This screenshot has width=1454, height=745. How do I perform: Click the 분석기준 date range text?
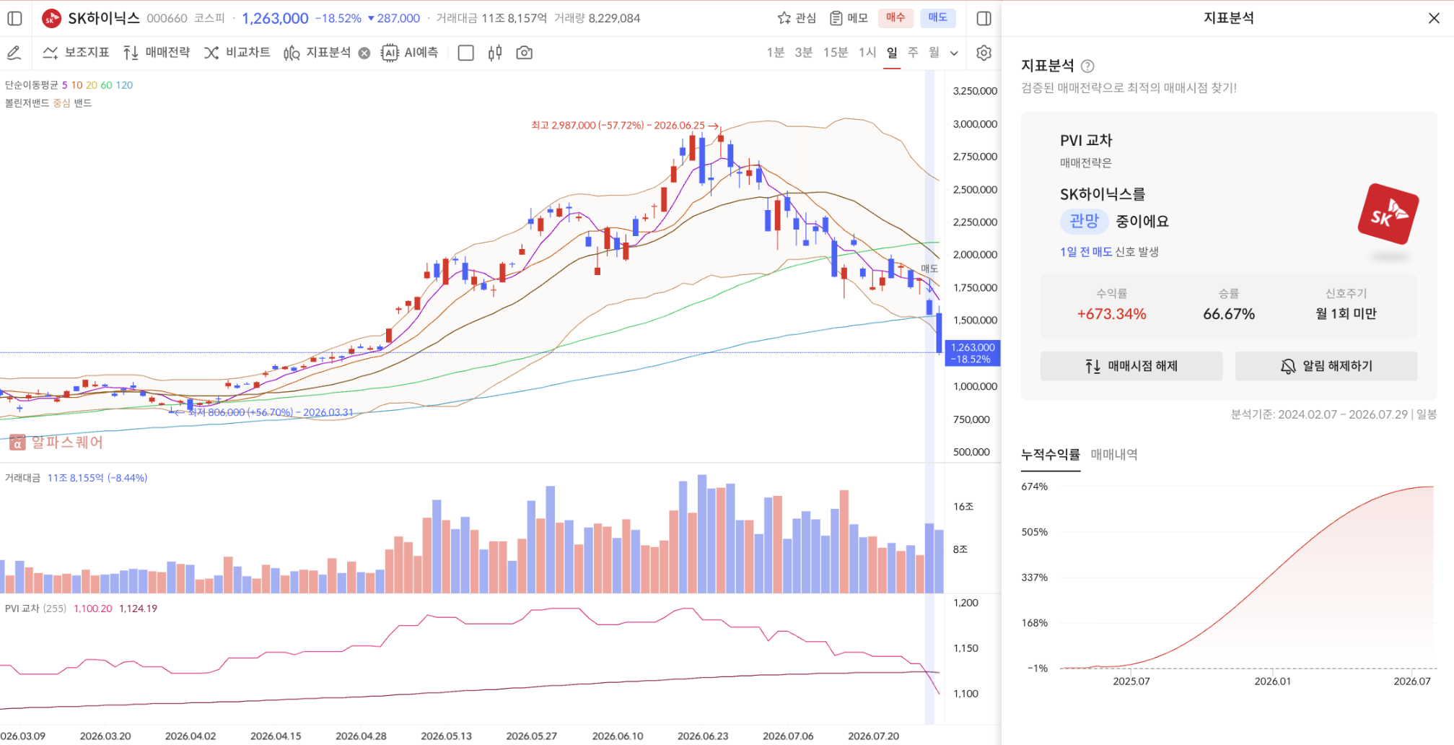[x=1333, y=414]
